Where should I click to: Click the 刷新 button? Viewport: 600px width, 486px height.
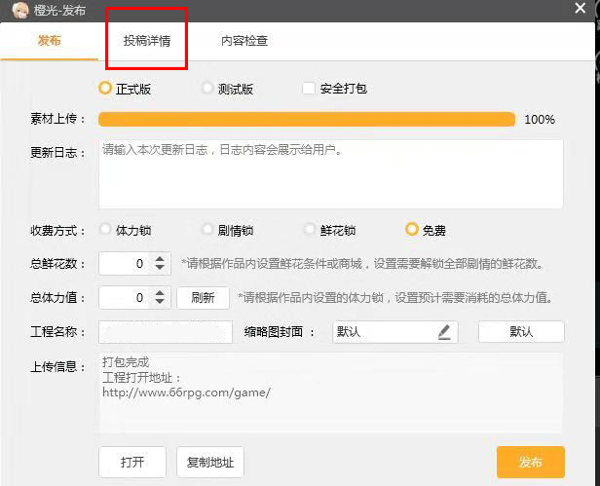click(203, 297)
